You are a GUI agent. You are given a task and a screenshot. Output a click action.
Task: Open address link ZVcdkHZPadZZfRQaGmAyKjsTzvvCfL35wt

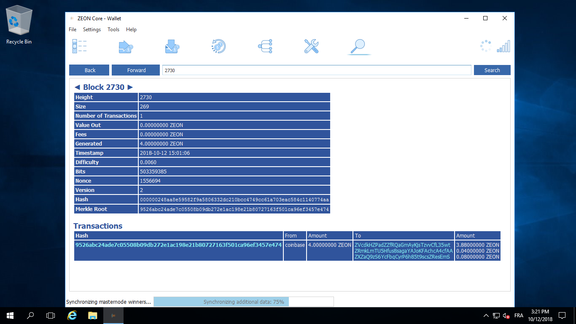402,245
